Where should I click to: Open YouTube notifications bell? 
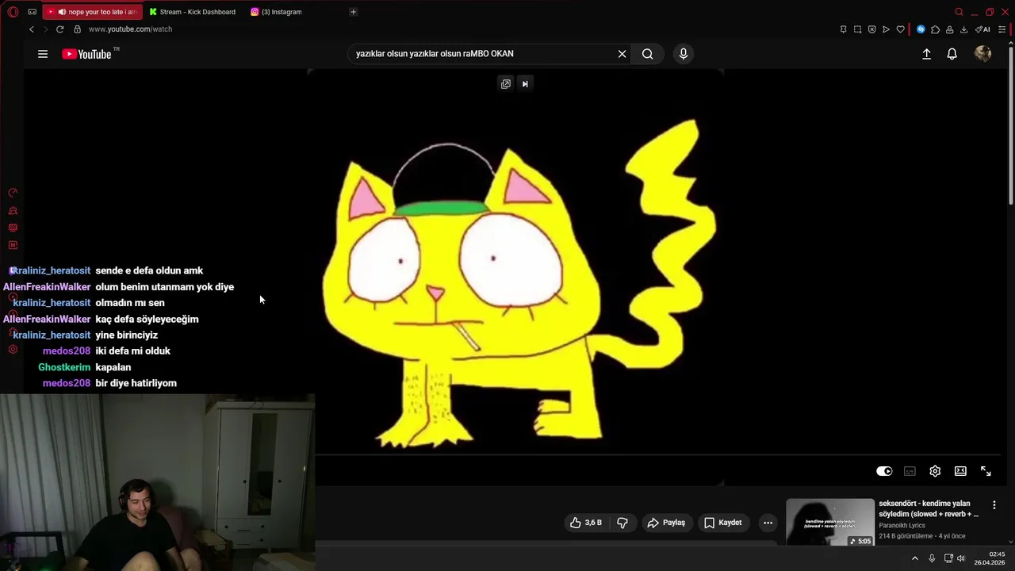click(952, 54)
